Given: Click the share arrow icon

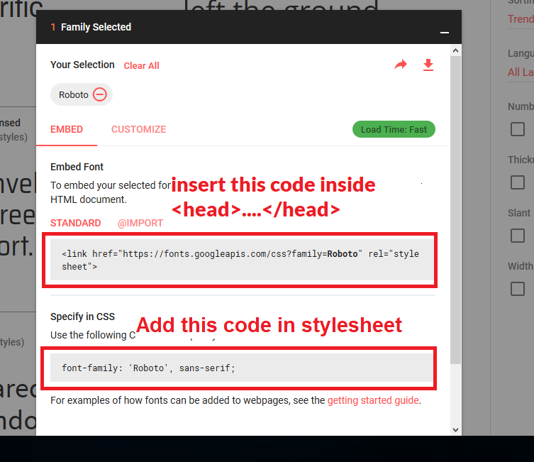Looking at the screenshot, I should point(401,65).
